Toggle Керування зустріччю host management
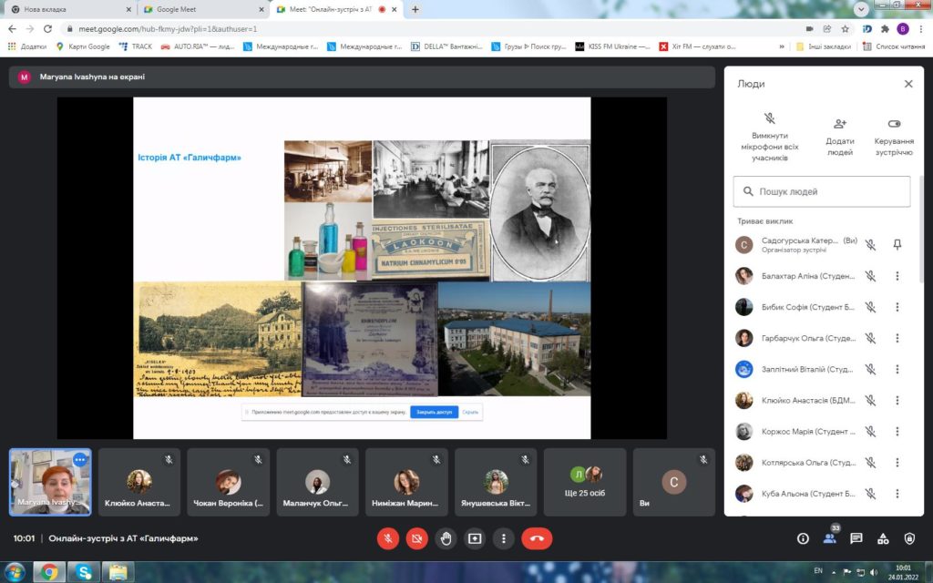 pos(894,138)
